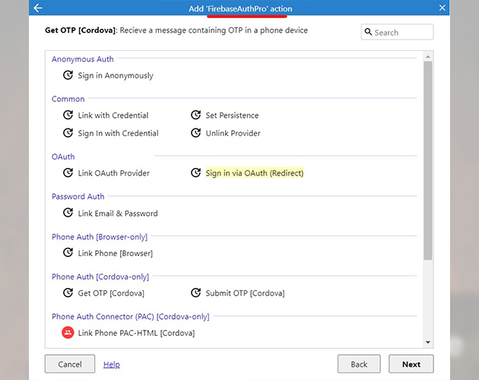
Task: Open the Help link
Action: pos(112,365)
